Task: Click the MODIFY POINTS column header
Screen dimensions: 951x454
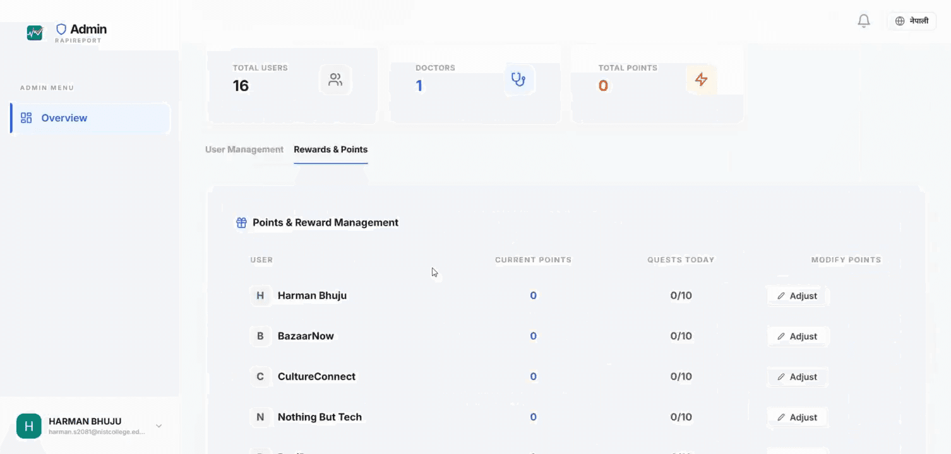Action: click(846, 260)
